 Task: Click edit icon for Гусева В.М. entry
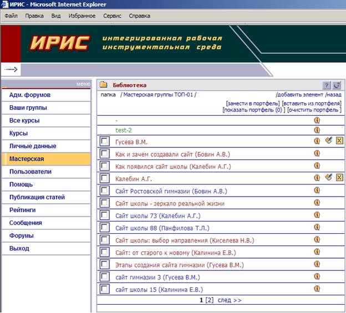[329, 140]
